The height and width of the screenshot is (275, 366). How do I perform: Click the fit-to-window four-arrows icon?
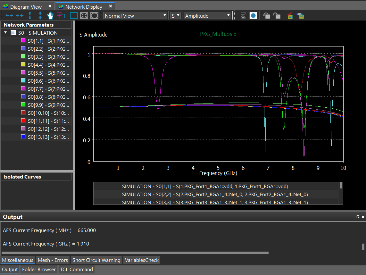84,15
